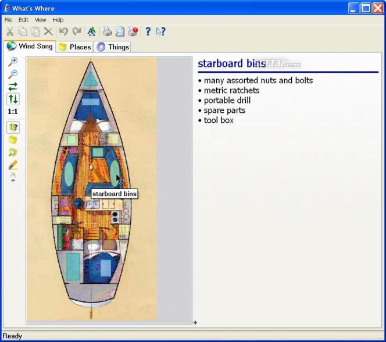386x342 pixels.
Task: Select the hand pan tool
Action: coord(12,177)
